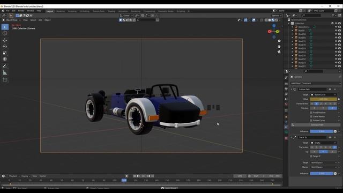This screenshot has width=343, height=193.
Task: Open the viewport View menu
Action: coord(25,20)
